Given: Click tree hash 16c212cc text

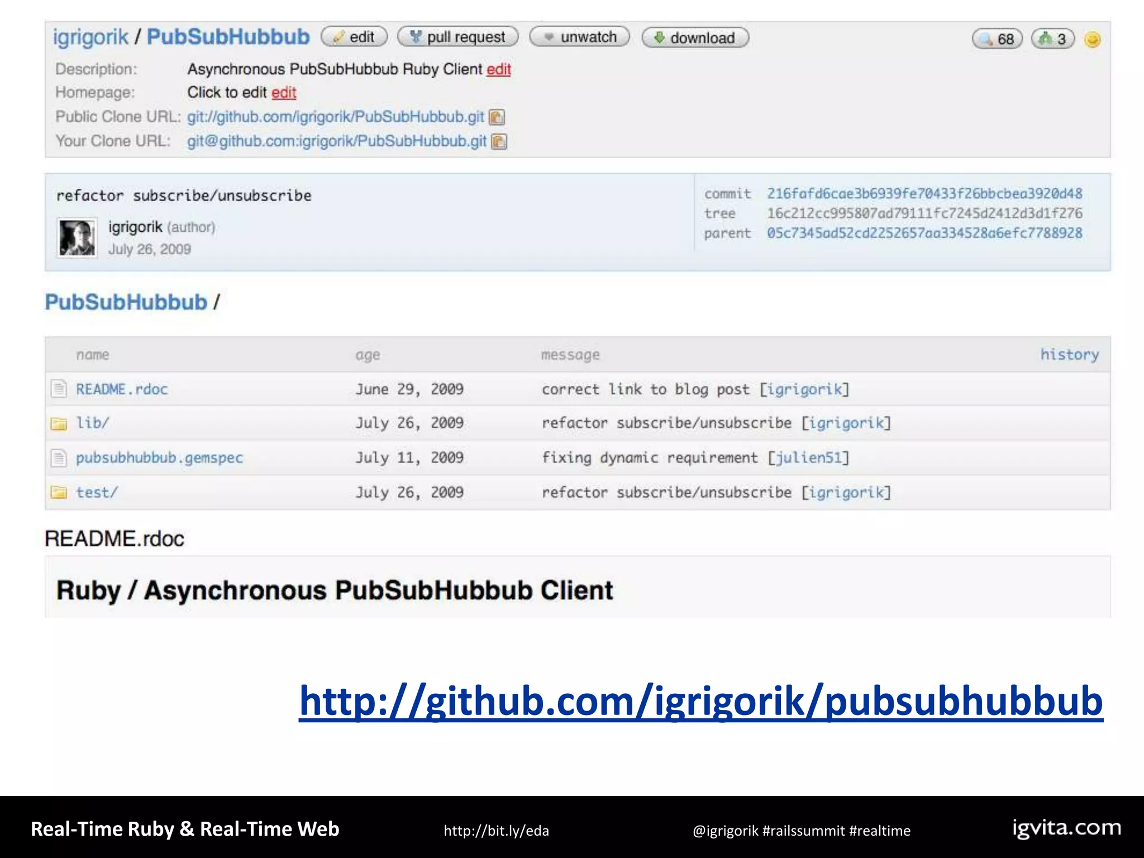Looking at the screenshot, I should pos(924,213).
